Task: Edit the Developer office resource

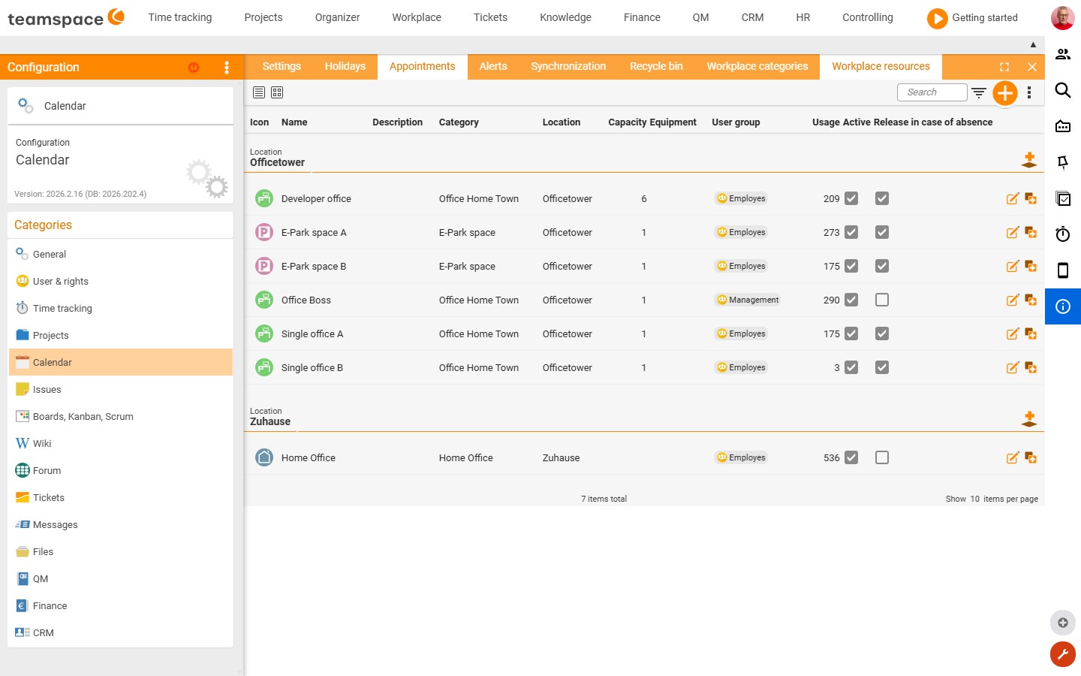Action: pos(1013,198)
